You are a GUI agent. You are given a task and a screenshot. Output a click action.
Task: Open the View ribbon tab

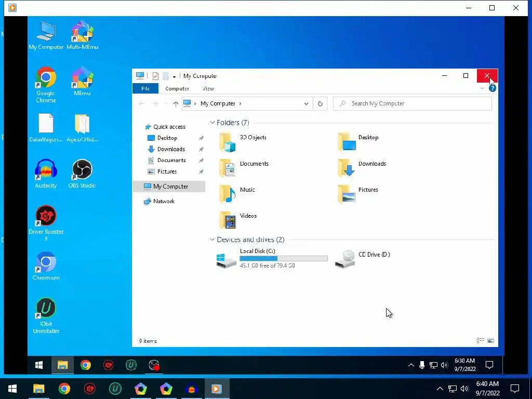[x=208, y=88]
